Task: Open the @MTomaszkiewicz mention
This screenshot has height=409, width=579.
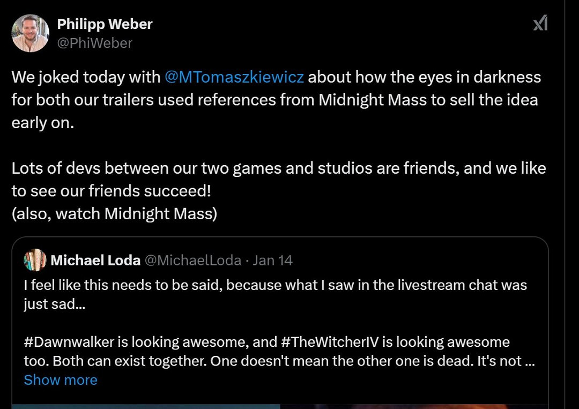Action: click(x=234, y=77)
